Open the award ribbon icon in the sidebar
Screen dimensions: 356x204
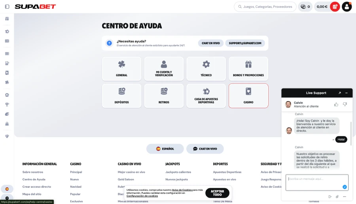pos(7,95)
